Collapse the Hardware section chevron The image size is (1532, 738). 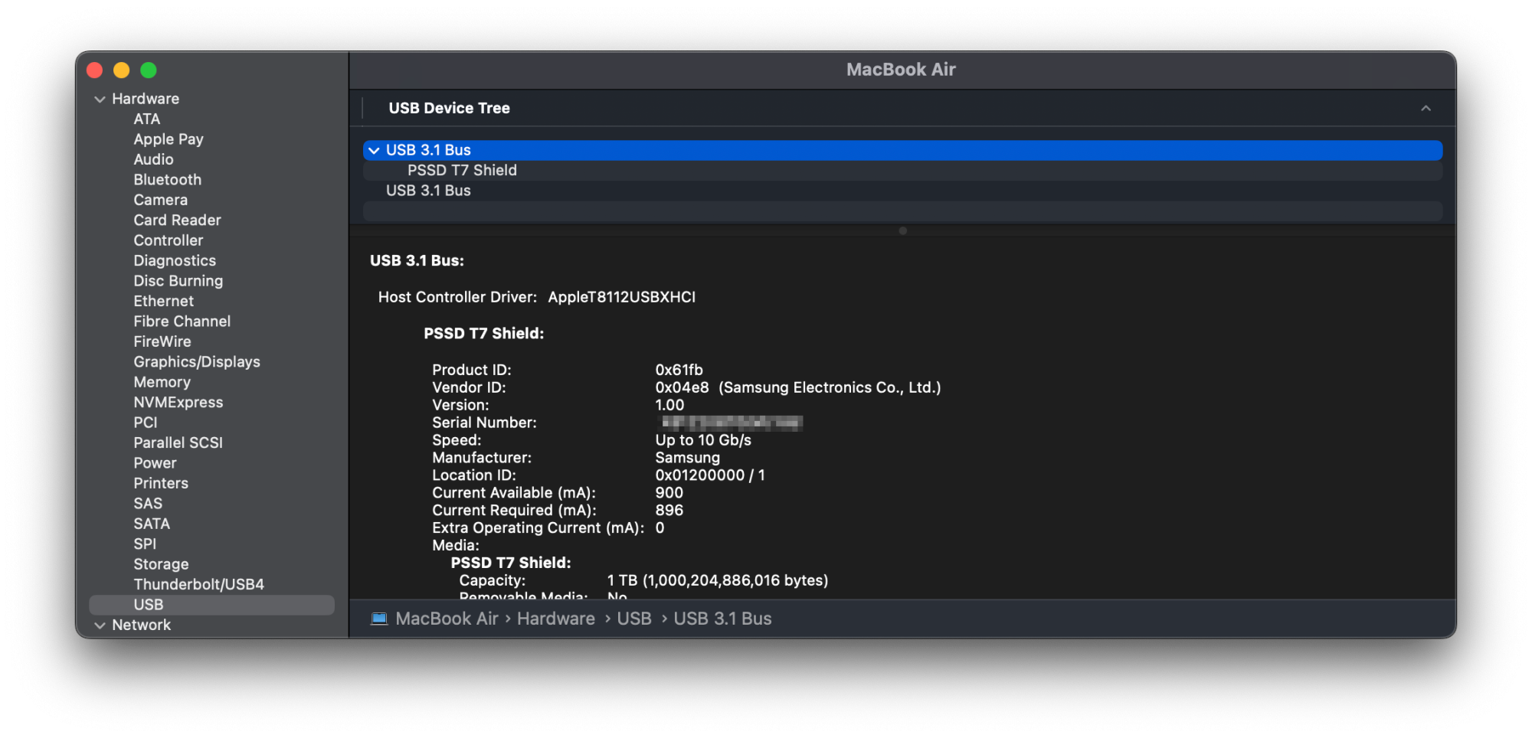point(100,100)
